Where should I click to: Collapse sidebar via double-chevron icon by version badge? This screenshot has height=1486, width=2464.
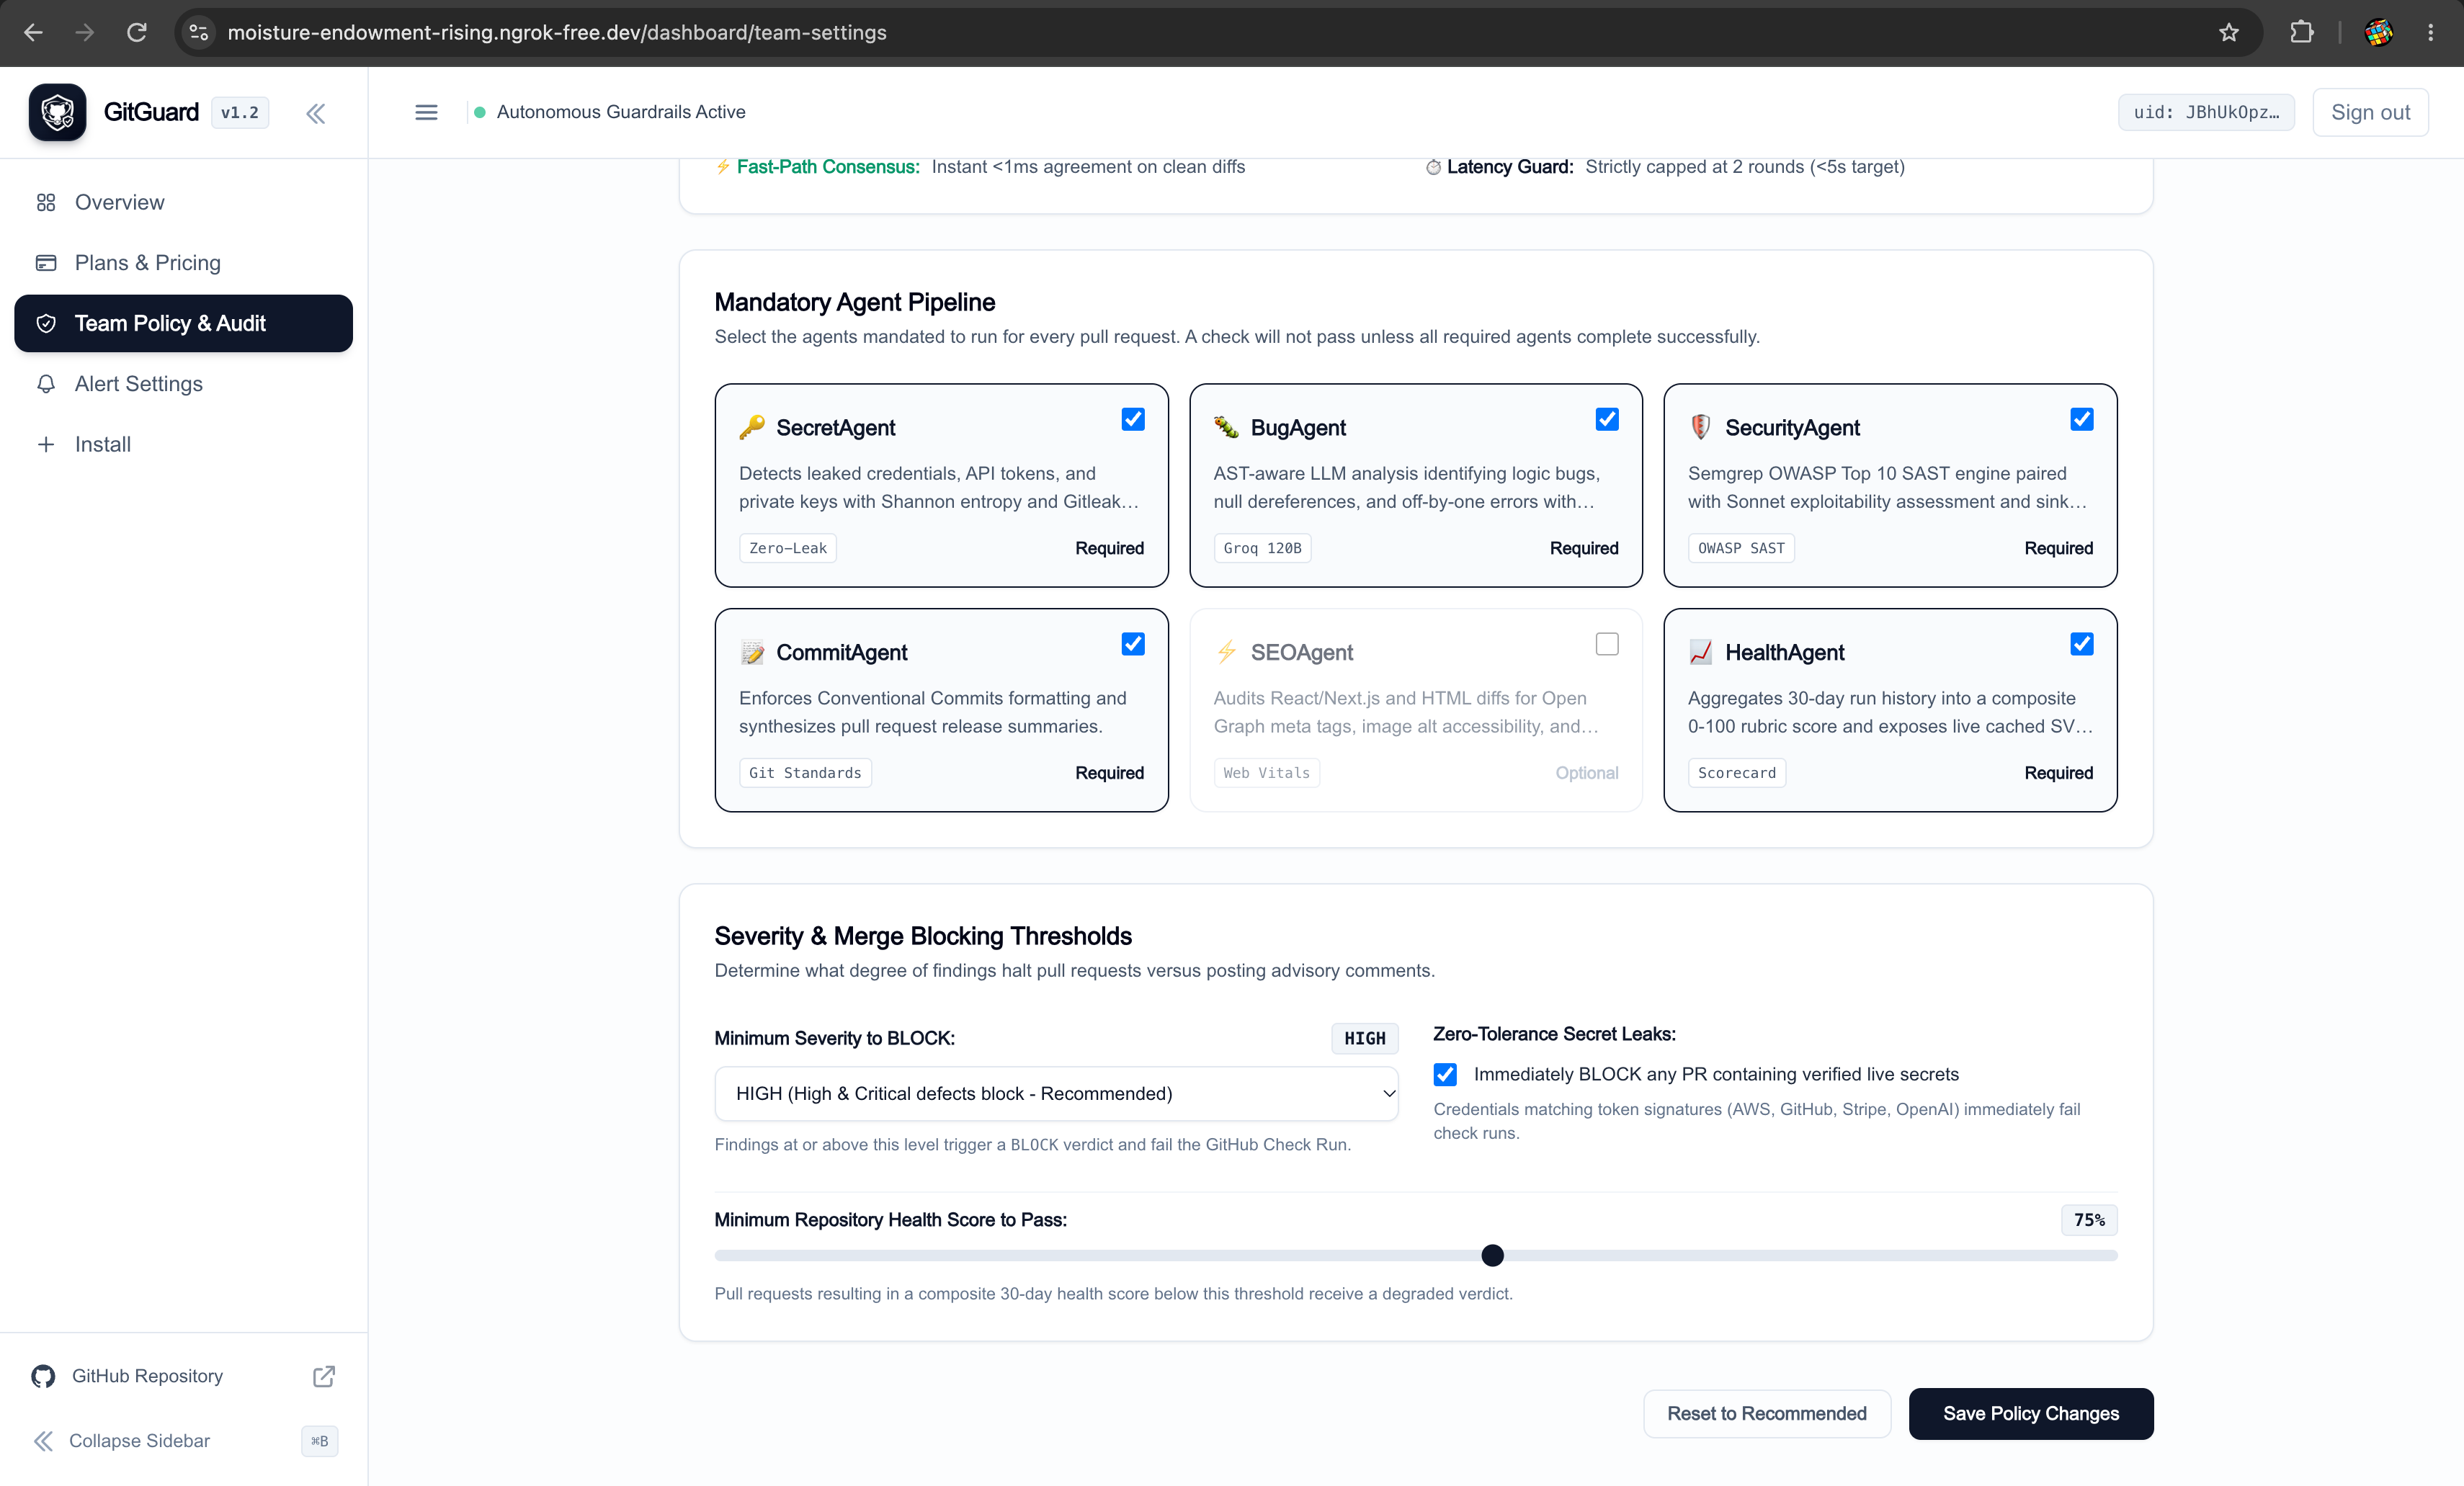point(316,113)
